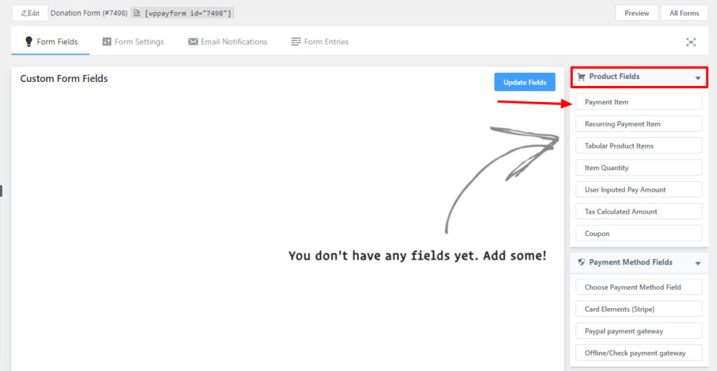
Task: Click the Edit button
Action: (x=30, y=13)
